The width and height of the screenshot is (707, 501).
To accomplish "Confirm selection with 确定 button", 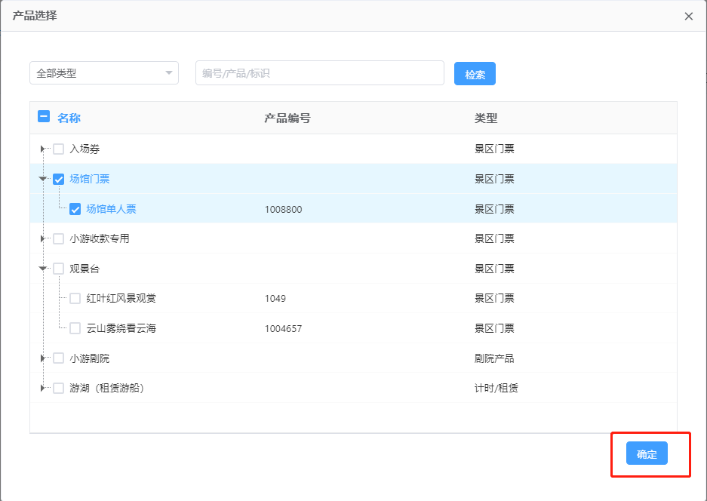I will [647, 453].
